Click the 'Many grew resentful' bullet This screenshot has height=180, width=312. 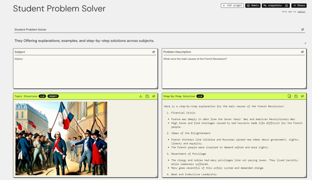click(x=218, y=168)
